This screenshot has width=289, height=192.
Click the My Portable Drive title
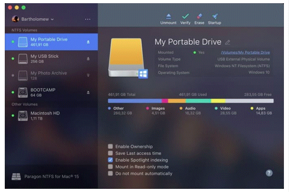tap(188, 42)
